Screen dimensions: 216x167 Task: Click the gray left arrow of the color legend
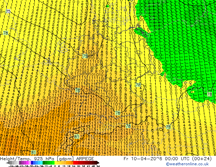[x=8, y=163]
